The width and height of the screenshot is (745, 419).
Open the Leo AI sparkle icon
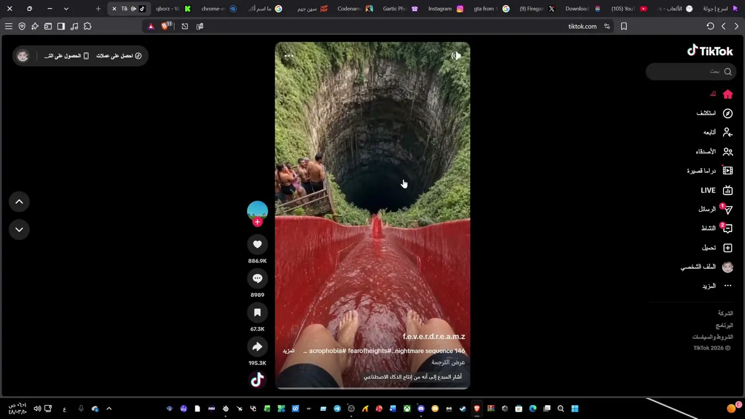(x=35, y=26)
